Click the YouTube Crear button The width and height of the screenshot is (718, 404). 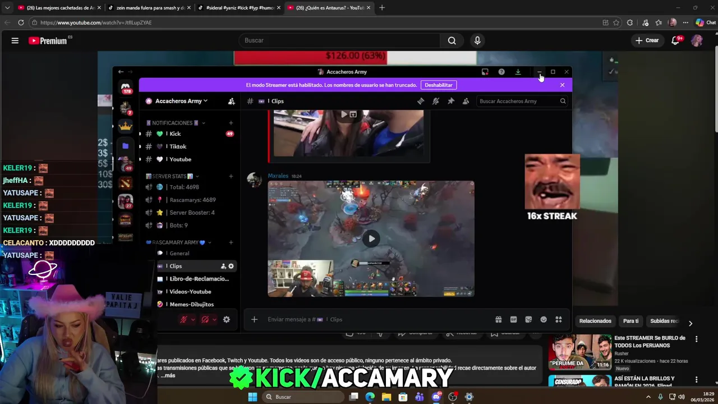tap(647, 40)
